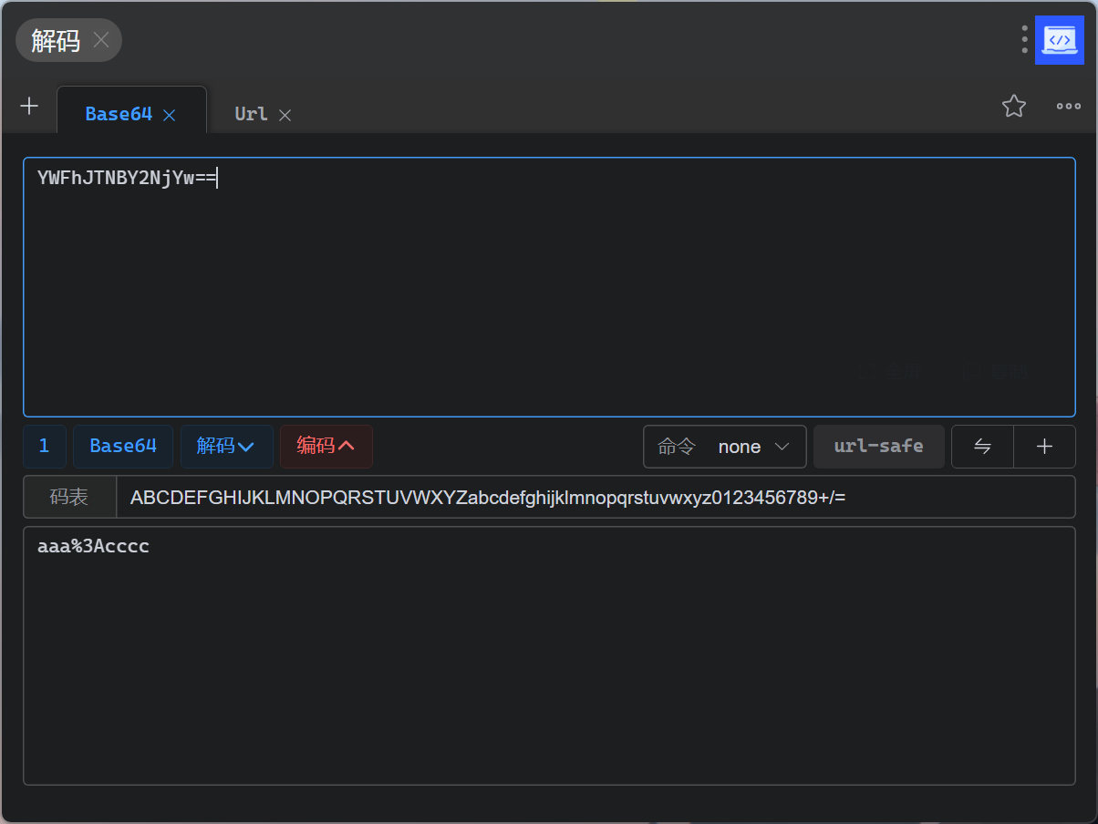
Task: Click the 编码 encode button
Action: point(326,447)
